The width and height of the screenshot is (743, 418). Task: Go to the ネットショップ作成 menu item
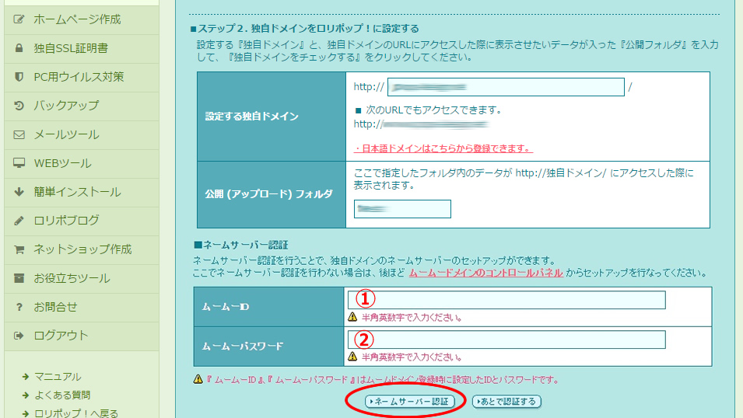point(82,249)
